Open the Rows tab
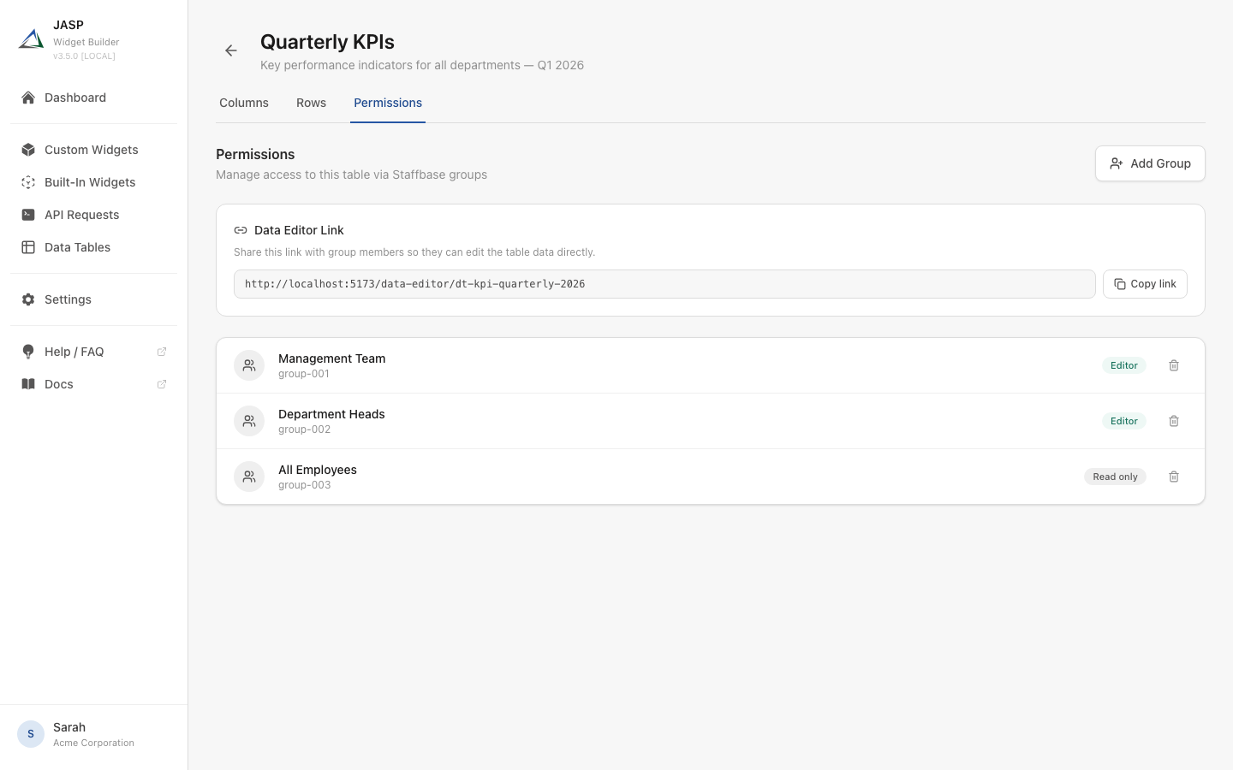This screenshot has height=770, width=1233. 311,103
